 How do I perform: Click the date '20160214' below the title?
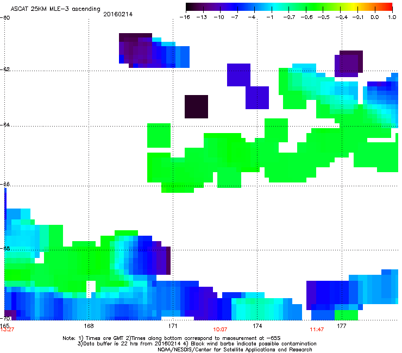[118, 14]
